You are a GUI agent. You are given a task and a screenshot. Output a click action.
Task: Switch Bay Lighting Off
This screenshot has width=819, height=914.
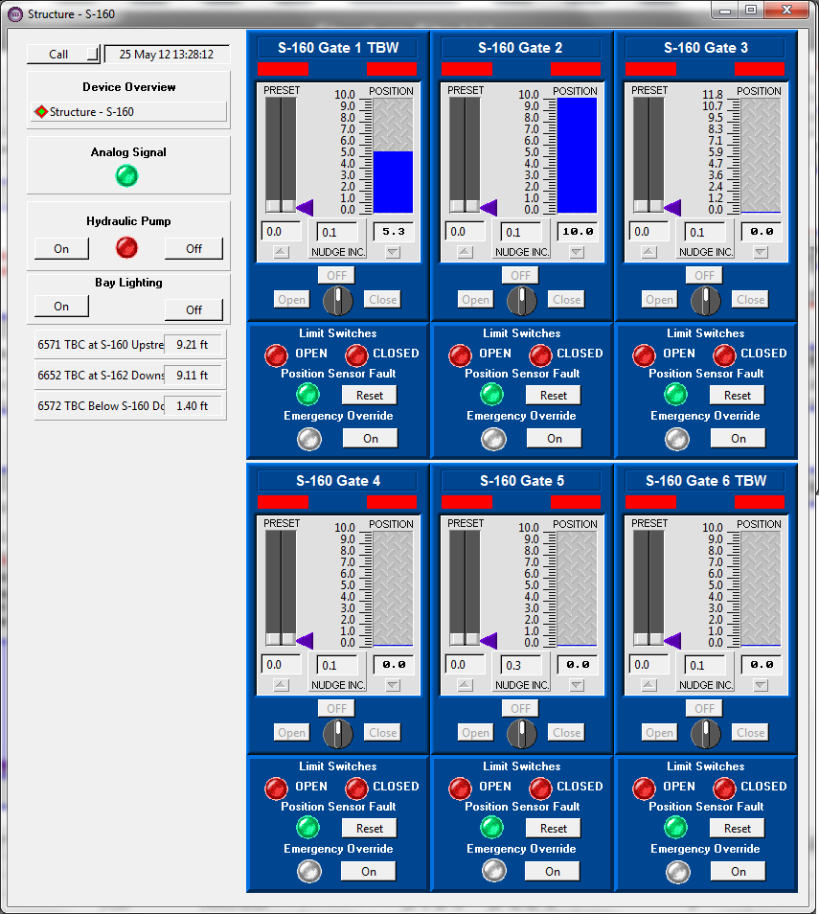pyautogui.click(x=193, y=310)
